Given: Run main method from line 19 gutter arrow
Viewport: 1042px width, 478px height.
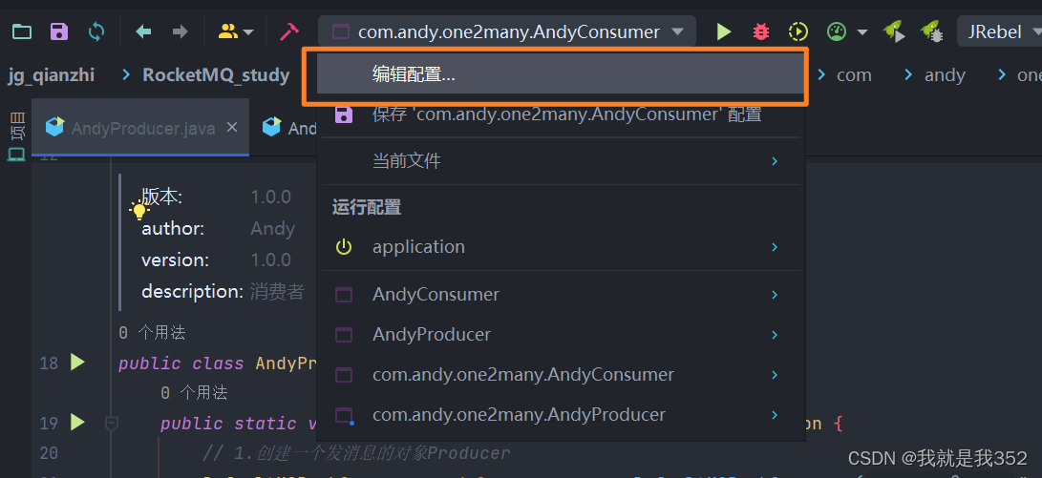Looking at the screenshot, I should click(x=77, y=423).
